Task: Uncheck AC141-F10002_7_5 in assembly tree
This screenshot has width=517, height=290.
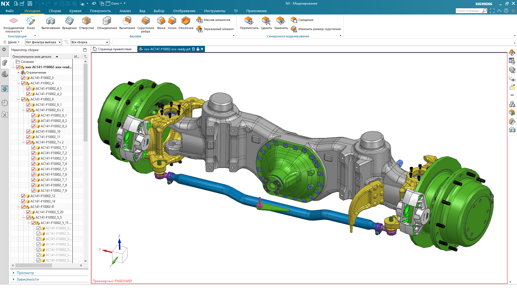Action: click(33, 169)
